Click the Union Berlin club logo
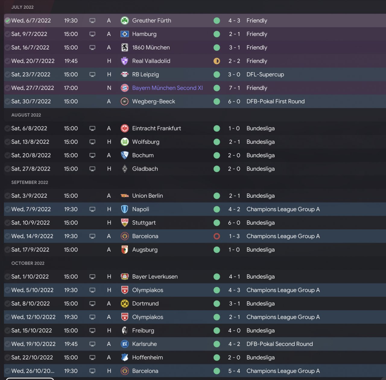This screenshot has width=386, height=380. [125, 196]
